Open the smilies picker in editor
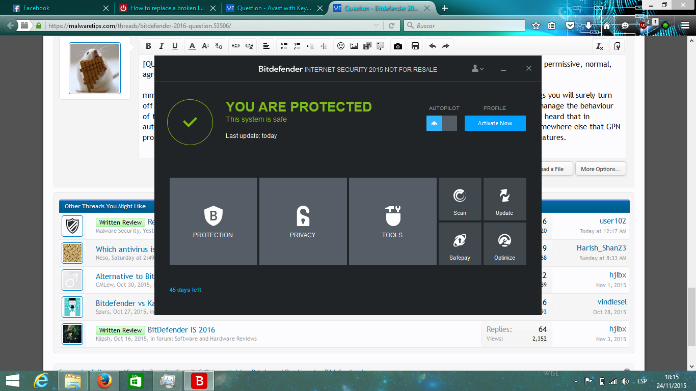The height and width of the screenshot is (391, 696). [x=341, y=46]
